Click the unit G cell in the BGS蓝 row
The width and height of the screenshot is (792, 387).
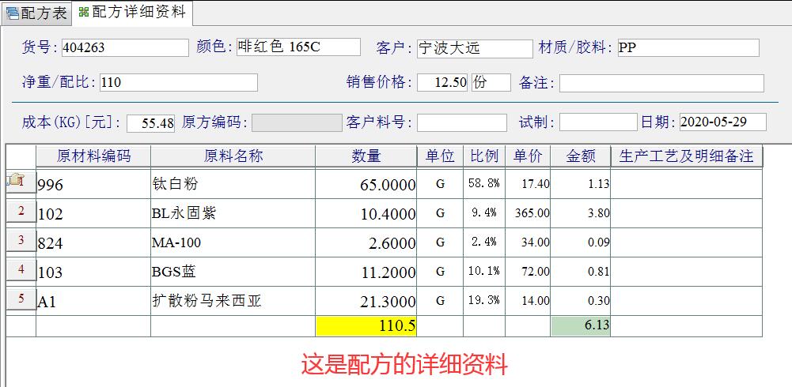point(440,272)
